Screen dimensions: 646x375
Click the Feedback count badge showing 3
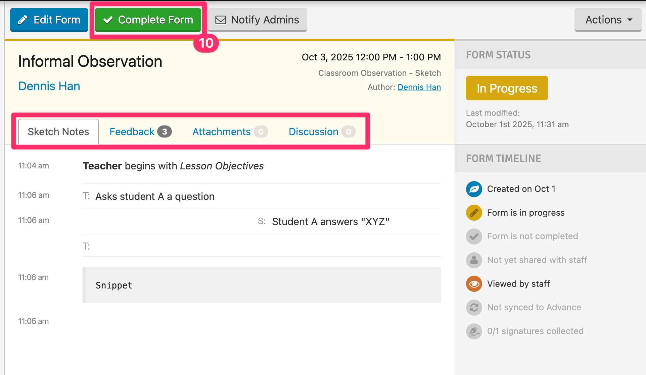coord(165,132)
